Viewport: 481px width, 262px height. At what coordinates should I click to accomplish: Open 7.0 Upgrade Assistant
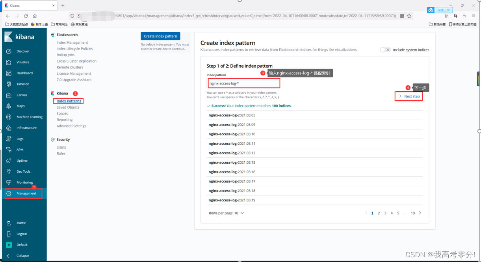coord(74,80)
